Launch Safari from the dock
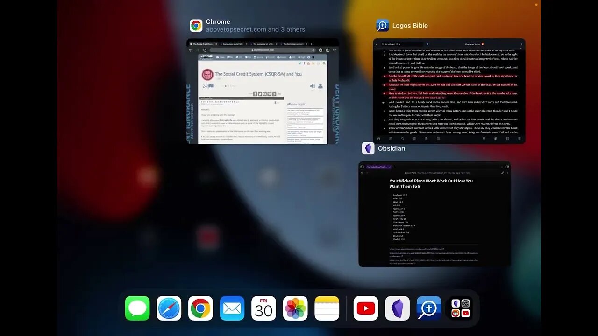598x336 pixels. 169,308
